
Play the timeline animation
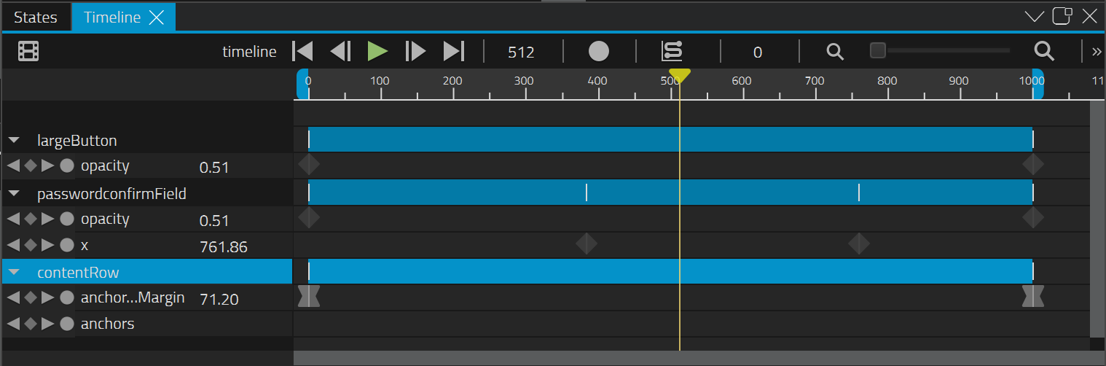click(x=377, y=51)
